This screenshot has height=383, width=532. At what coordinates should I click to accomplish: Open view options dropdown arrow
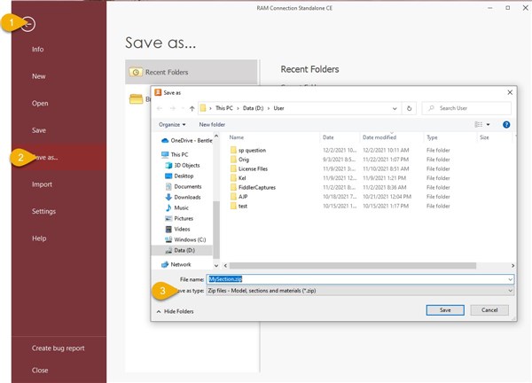click(489, 124)
